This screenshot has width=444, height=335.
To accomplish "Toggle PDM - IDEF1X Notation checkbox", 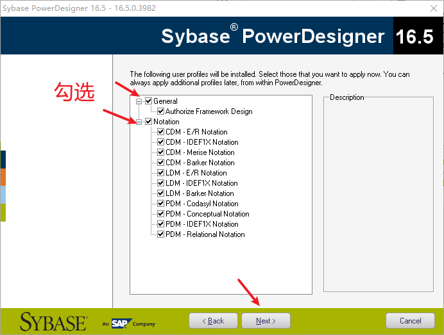I will pyautogui.click(x=161, y=224).
